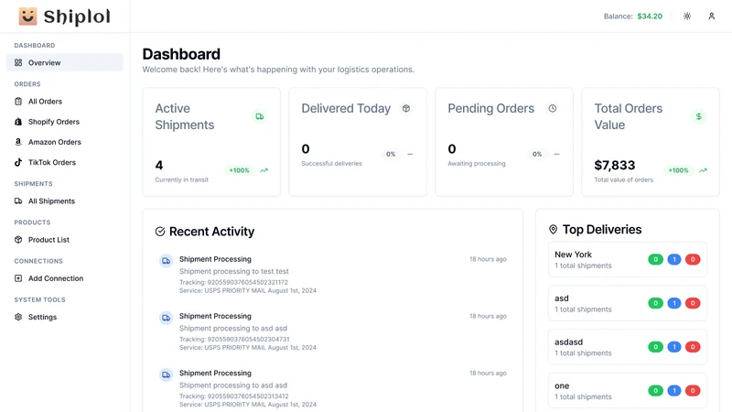Open the user profile icon
Viewport: 732px width, 412px height.
[x=712, y=16]
